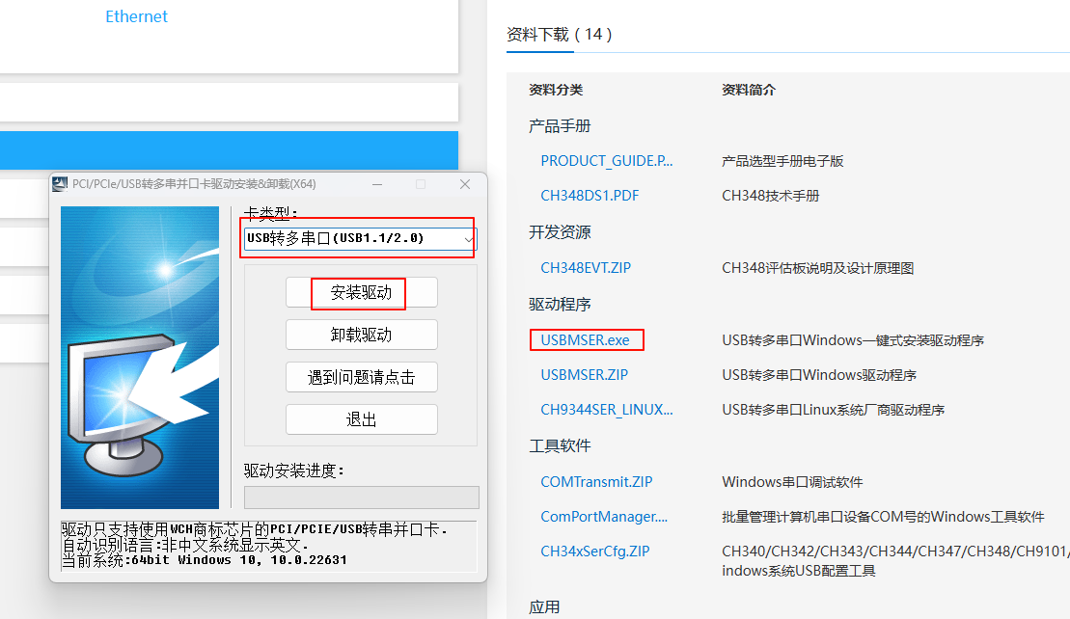Download CH348EVT.ZIP evaluation board file

[x=586, y=268]
